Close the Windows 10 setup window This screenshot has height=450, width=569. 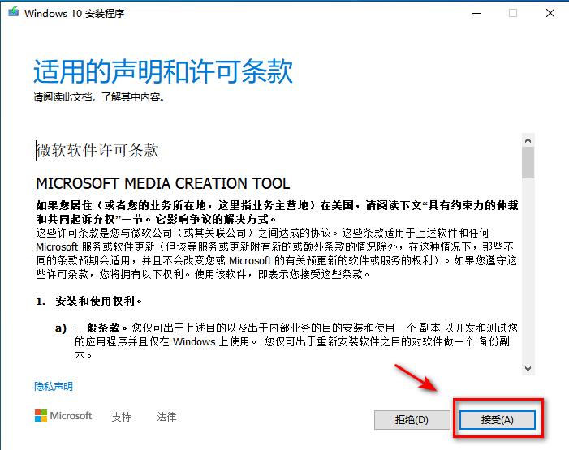[x=550, y=14]
